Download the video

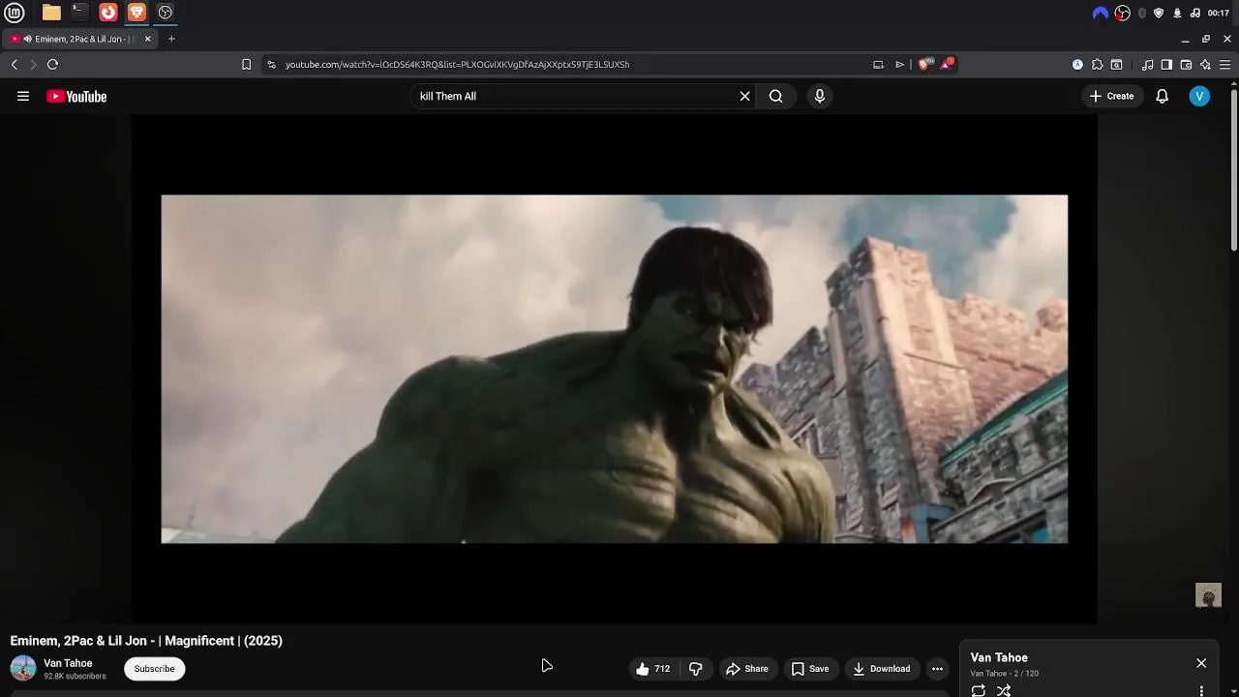(882, 669)
